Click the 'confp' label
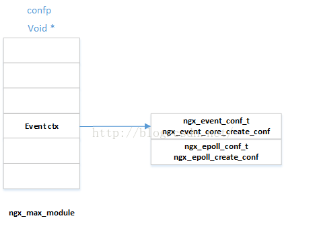This screenshot has height=251, width=313. click(39, 11)
